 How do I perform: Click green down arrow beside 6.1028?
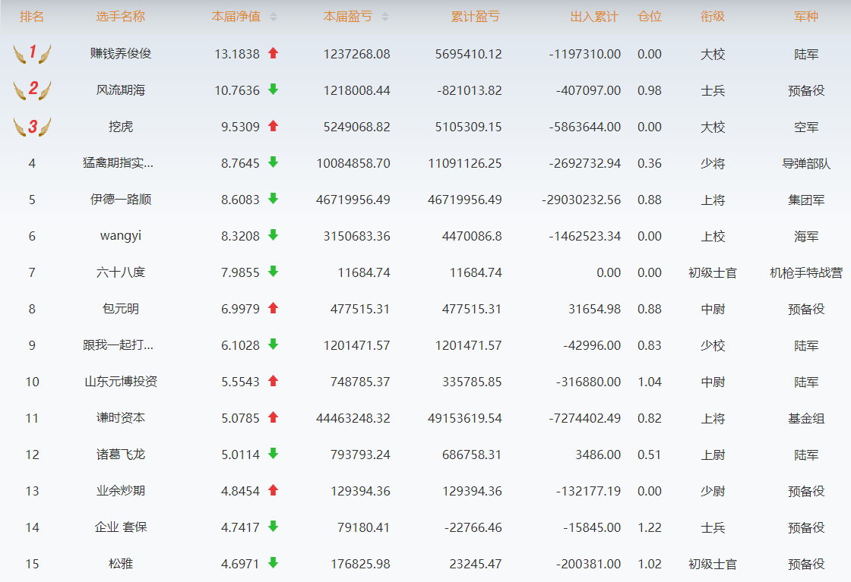pyautogui.click(x=273, y=344)
